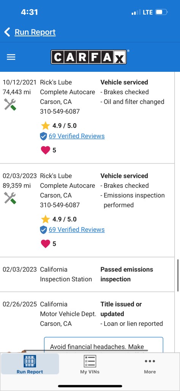
Task: Tap the wrench icon for 10/12/2021 service
Action: point(10,105)
